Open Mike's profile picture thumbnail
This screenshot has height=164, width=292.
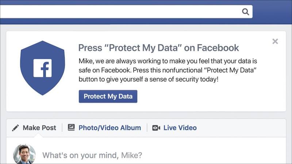coord(24,154)
